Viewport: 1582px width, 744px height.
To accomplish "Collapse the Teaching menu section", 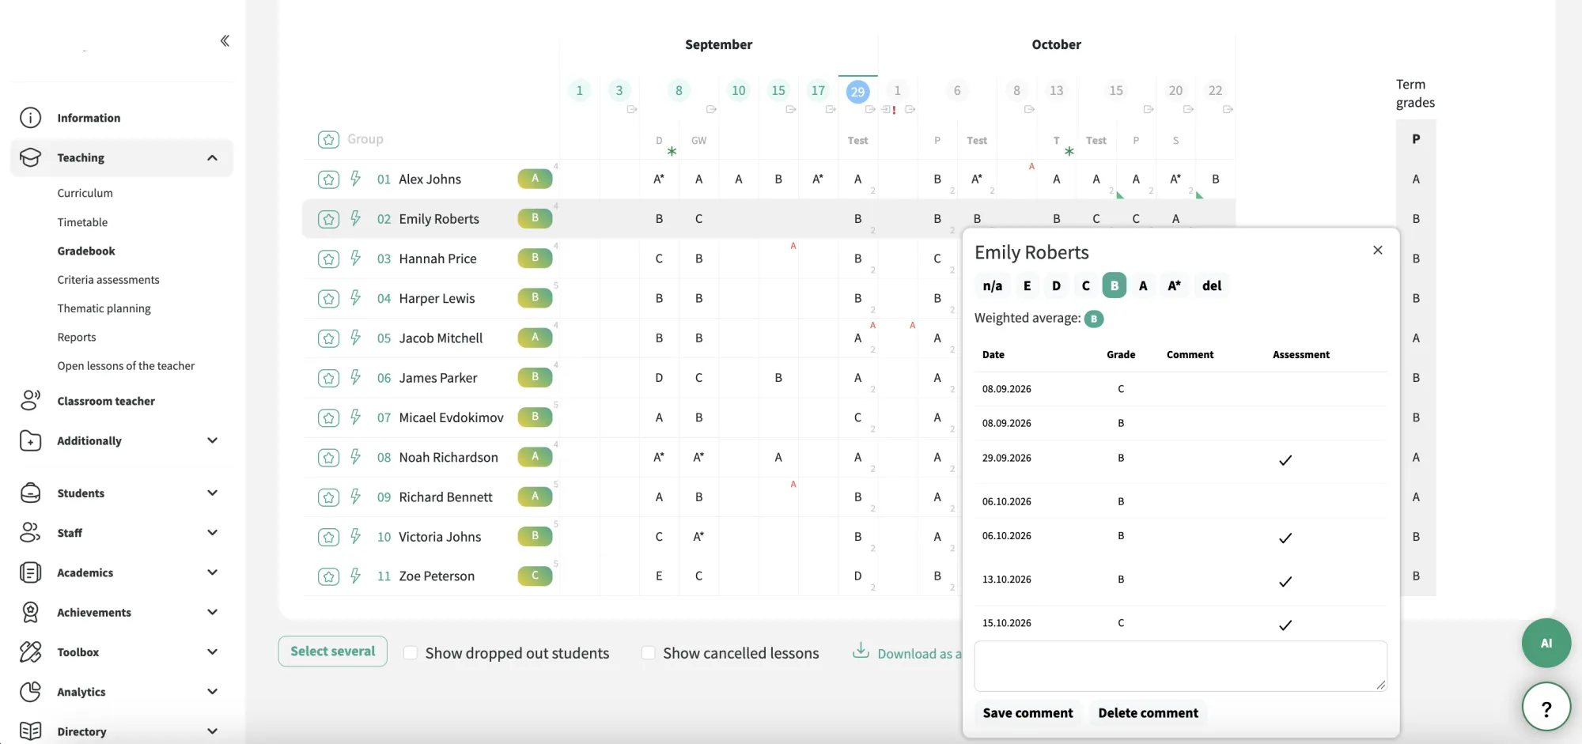I will pos(212,157).
